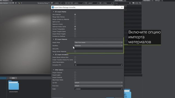This screenshot has width=175, height=98.
Task: Switch to the Settings tab
Action: (157, 1)
